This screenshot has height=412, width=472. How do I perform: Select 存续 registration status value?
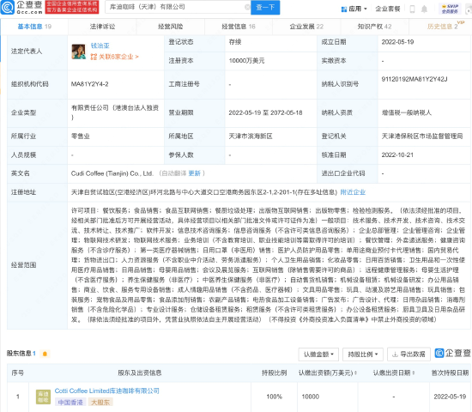point(235,42)
